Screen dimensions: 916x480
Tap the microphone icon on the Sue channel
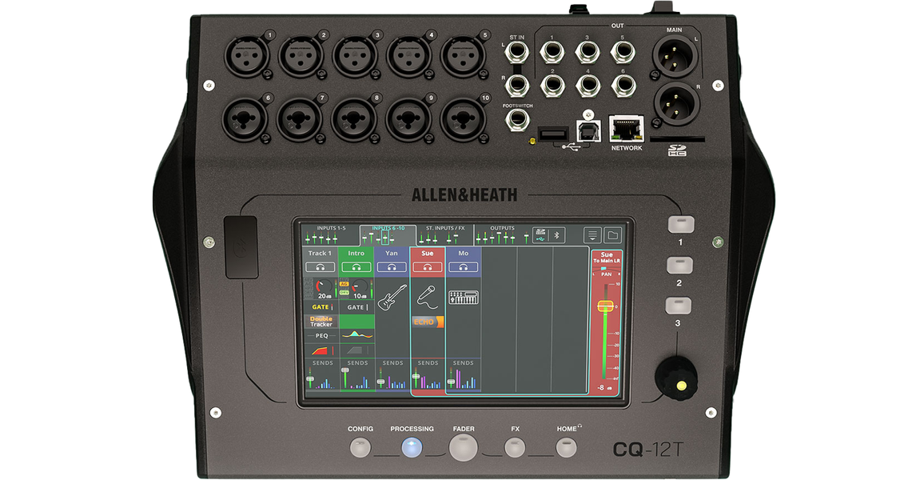click(x=427, y=298)
